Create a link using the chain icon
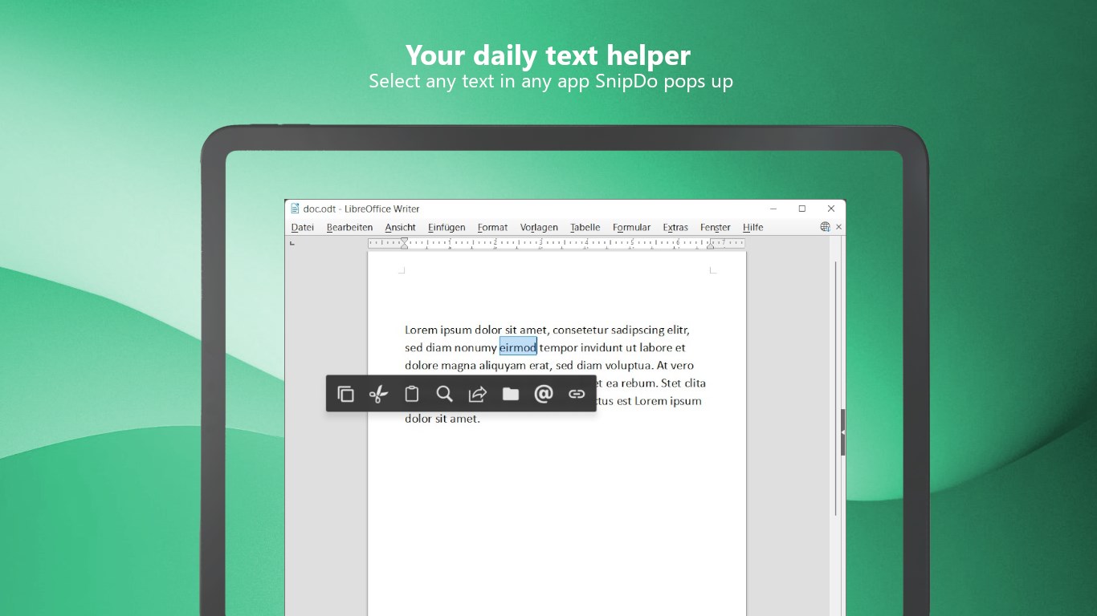 click(577, 394)
